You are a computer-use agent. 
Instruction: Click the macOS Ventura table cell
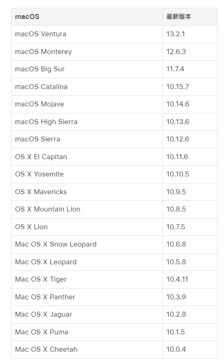point(87,34)
